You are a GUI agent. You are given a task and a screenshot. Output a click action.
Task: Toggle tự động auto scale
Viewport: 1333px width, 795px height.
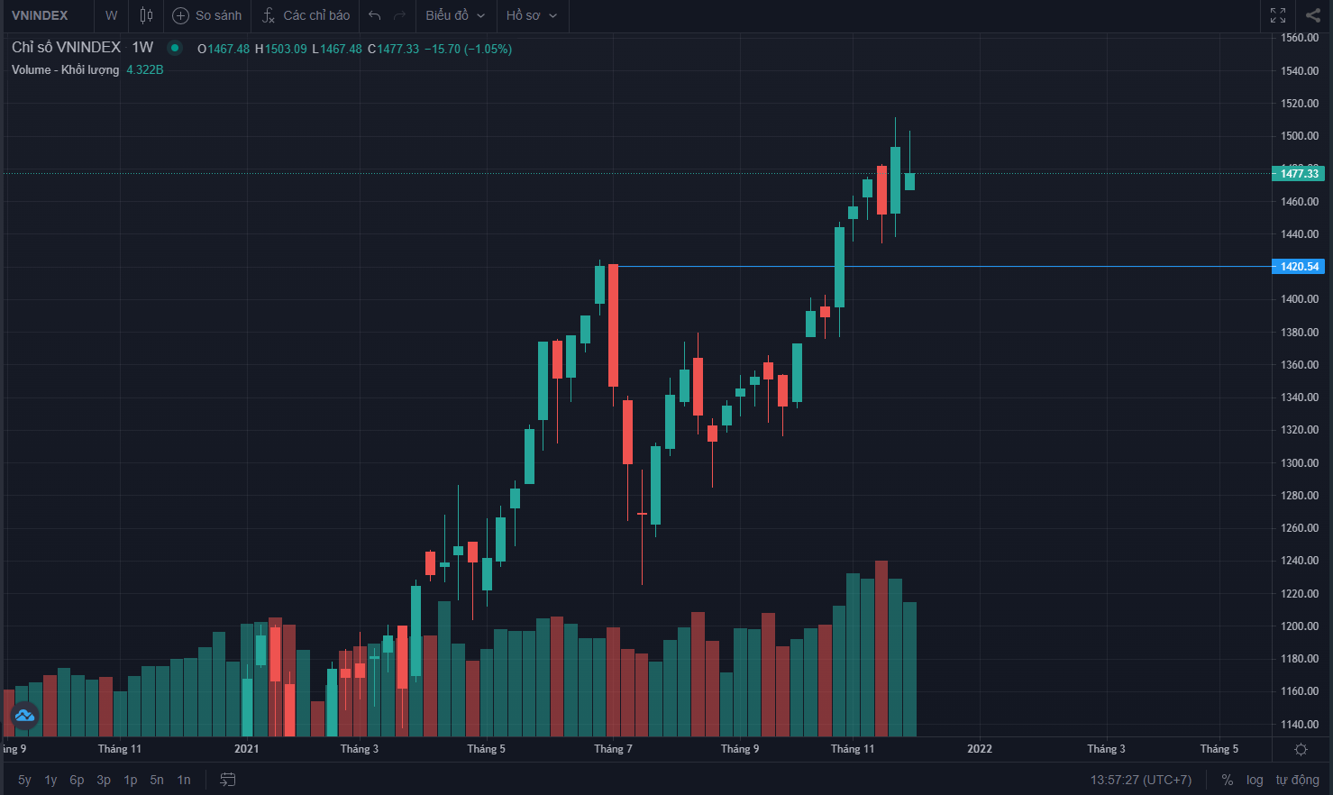point(1297,780)
